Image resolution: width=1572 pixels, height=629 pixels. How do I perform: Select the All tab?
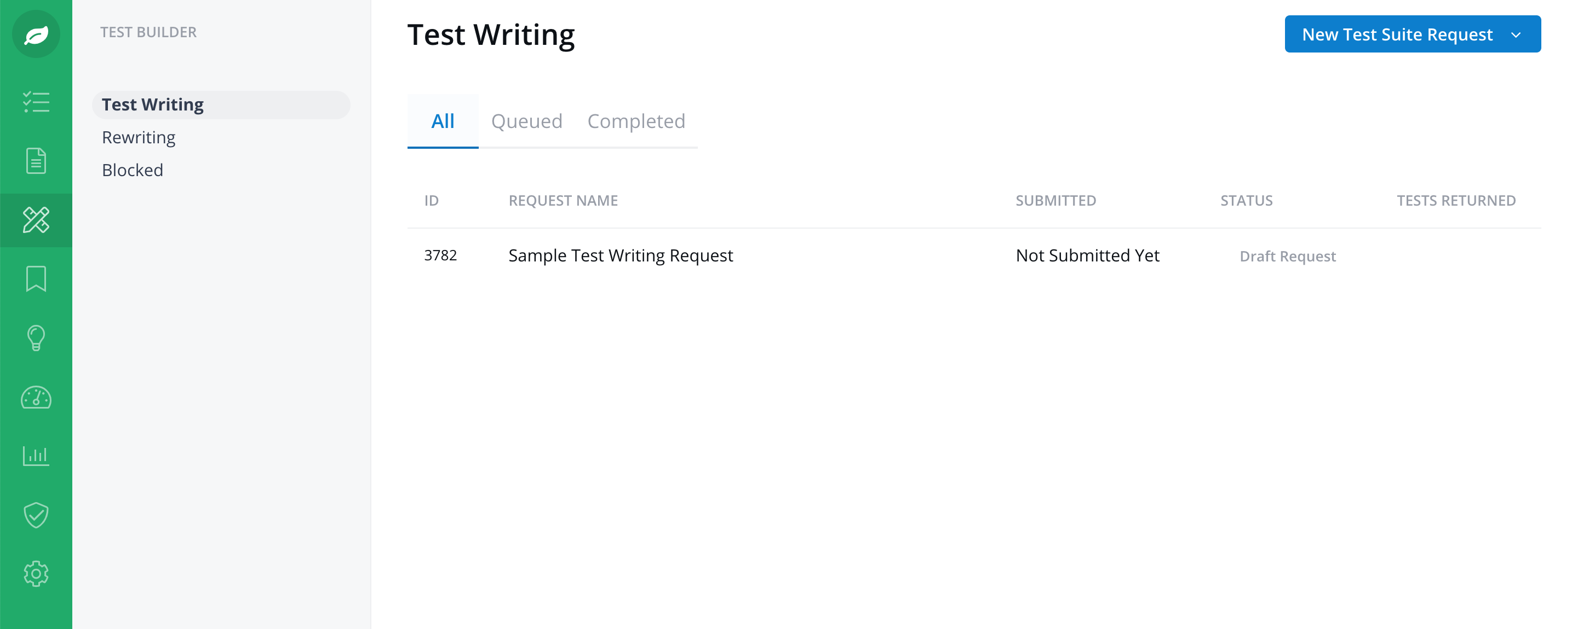pyautogui.click(x=443, y=121)
